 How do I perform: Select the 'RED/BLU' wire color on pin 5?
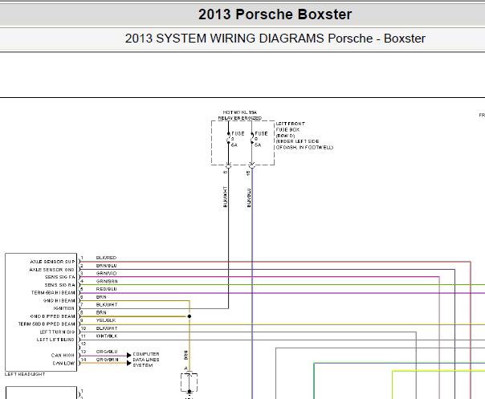point(107,289)
